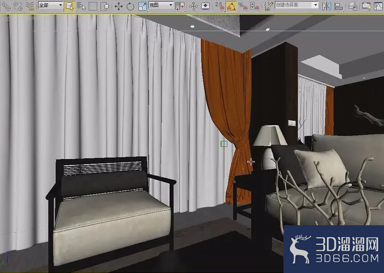Activate the Select and Rotate tool
This screenshot has height=273, width=384.
(130, 7)
